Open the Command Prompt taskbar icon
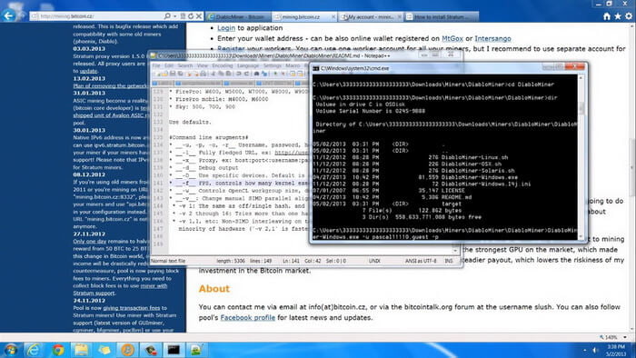The height and width of the screenshot is (358, 636). point(174,350)
